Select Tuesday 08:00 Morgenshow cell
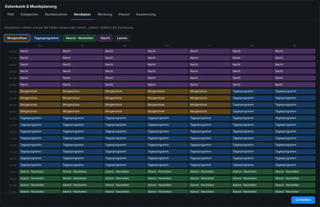This screenshot has height=207, width=320. pyautogui.click(x=82, y=105)
